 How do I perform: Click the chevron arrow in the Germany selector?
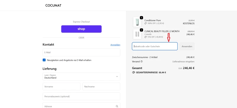click(x=117, y=76)
